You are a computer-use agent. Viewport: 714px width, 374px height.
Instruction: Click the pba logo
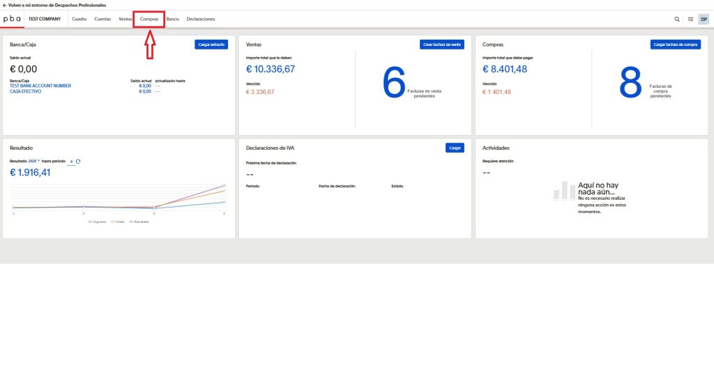click(13, 19)
